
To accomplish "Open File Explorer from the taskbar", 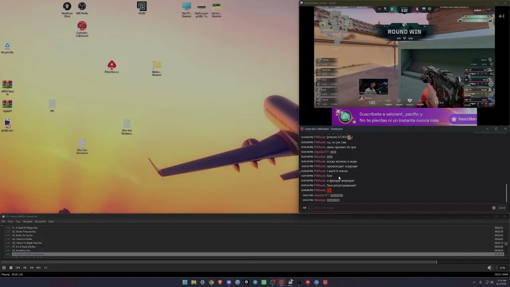I will pyautogui.click(x=194, y=282).
